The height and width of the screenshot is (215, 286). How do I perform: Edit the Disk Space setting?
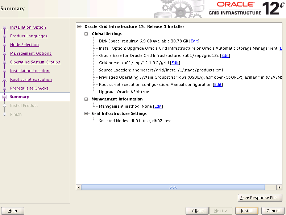(194, 41)
